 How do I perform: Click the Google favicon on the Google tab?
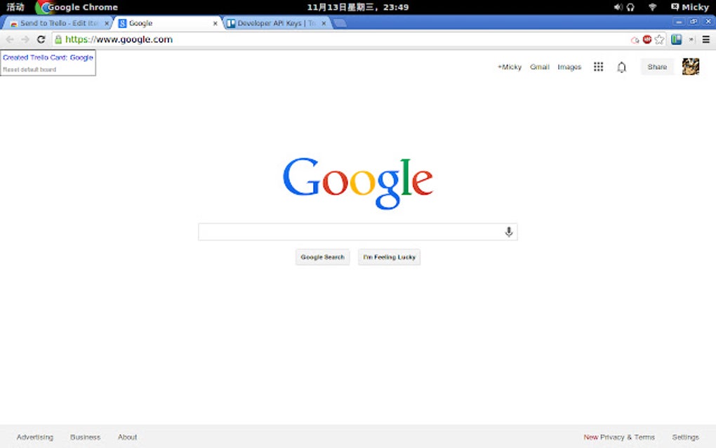click(x=122, y=23)
